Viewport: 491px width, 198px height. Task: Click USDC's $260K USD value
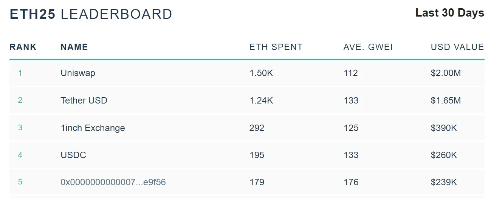tap(444, 155)
